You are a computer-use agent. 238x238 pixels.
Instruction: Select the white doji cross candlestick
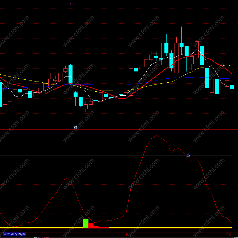(x=222, y=89)
